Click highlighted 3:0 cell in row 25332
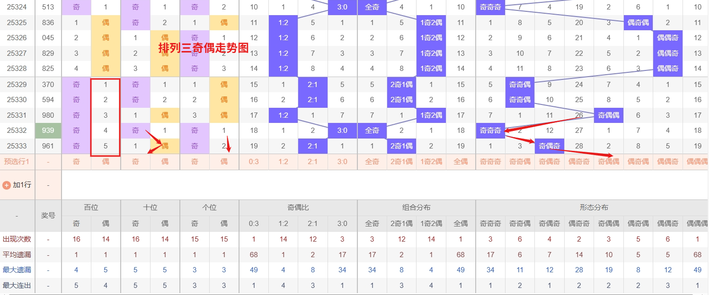This screenshot has height=295, width=710. tap(342, 130)
